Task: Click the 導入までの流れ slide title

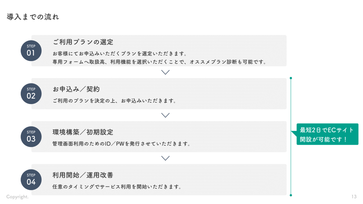Action: pyautogui.click(x=33, y=17)
